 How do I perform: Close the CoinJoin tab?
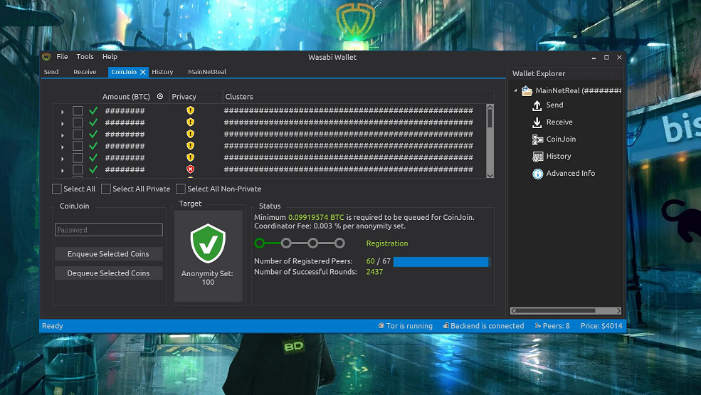click(x=143, y=72)
